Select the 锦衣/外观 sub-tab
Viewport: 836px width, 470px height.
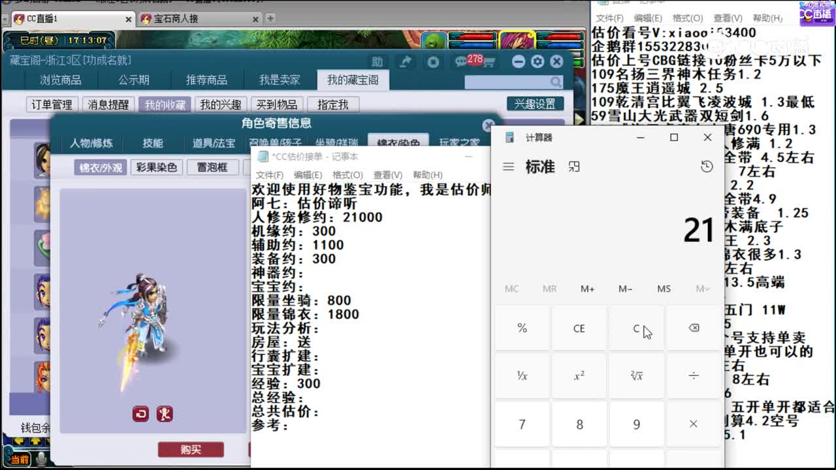(101, 168)
